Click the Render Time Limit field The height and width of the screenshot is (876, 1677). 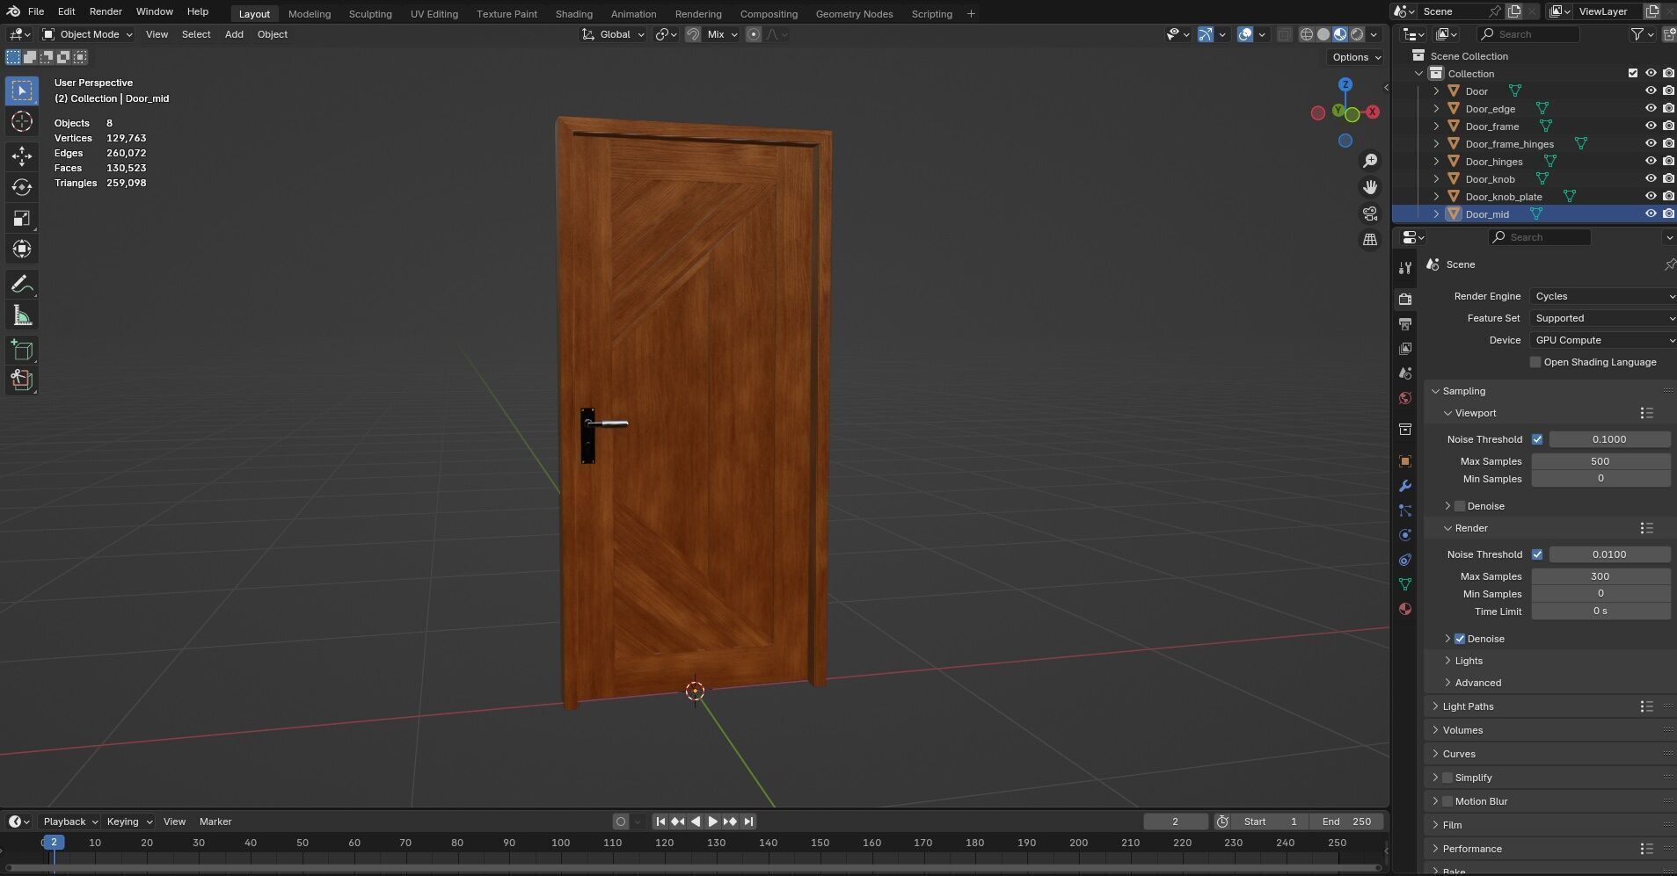[1600, 612]
